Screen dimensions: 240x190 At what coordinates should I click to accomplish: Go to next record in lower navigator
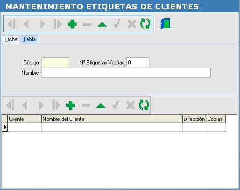coord(41,105)
